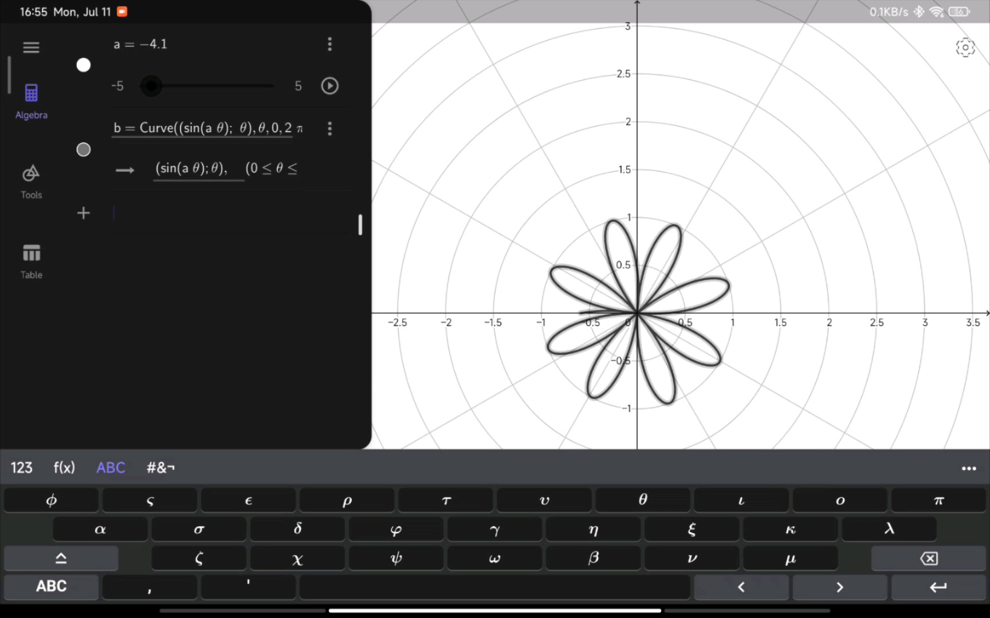Switch keyboard to 123 tab
Image resolution: width=990 pixels, height=618 pixels.
click(x=22, y=468)
